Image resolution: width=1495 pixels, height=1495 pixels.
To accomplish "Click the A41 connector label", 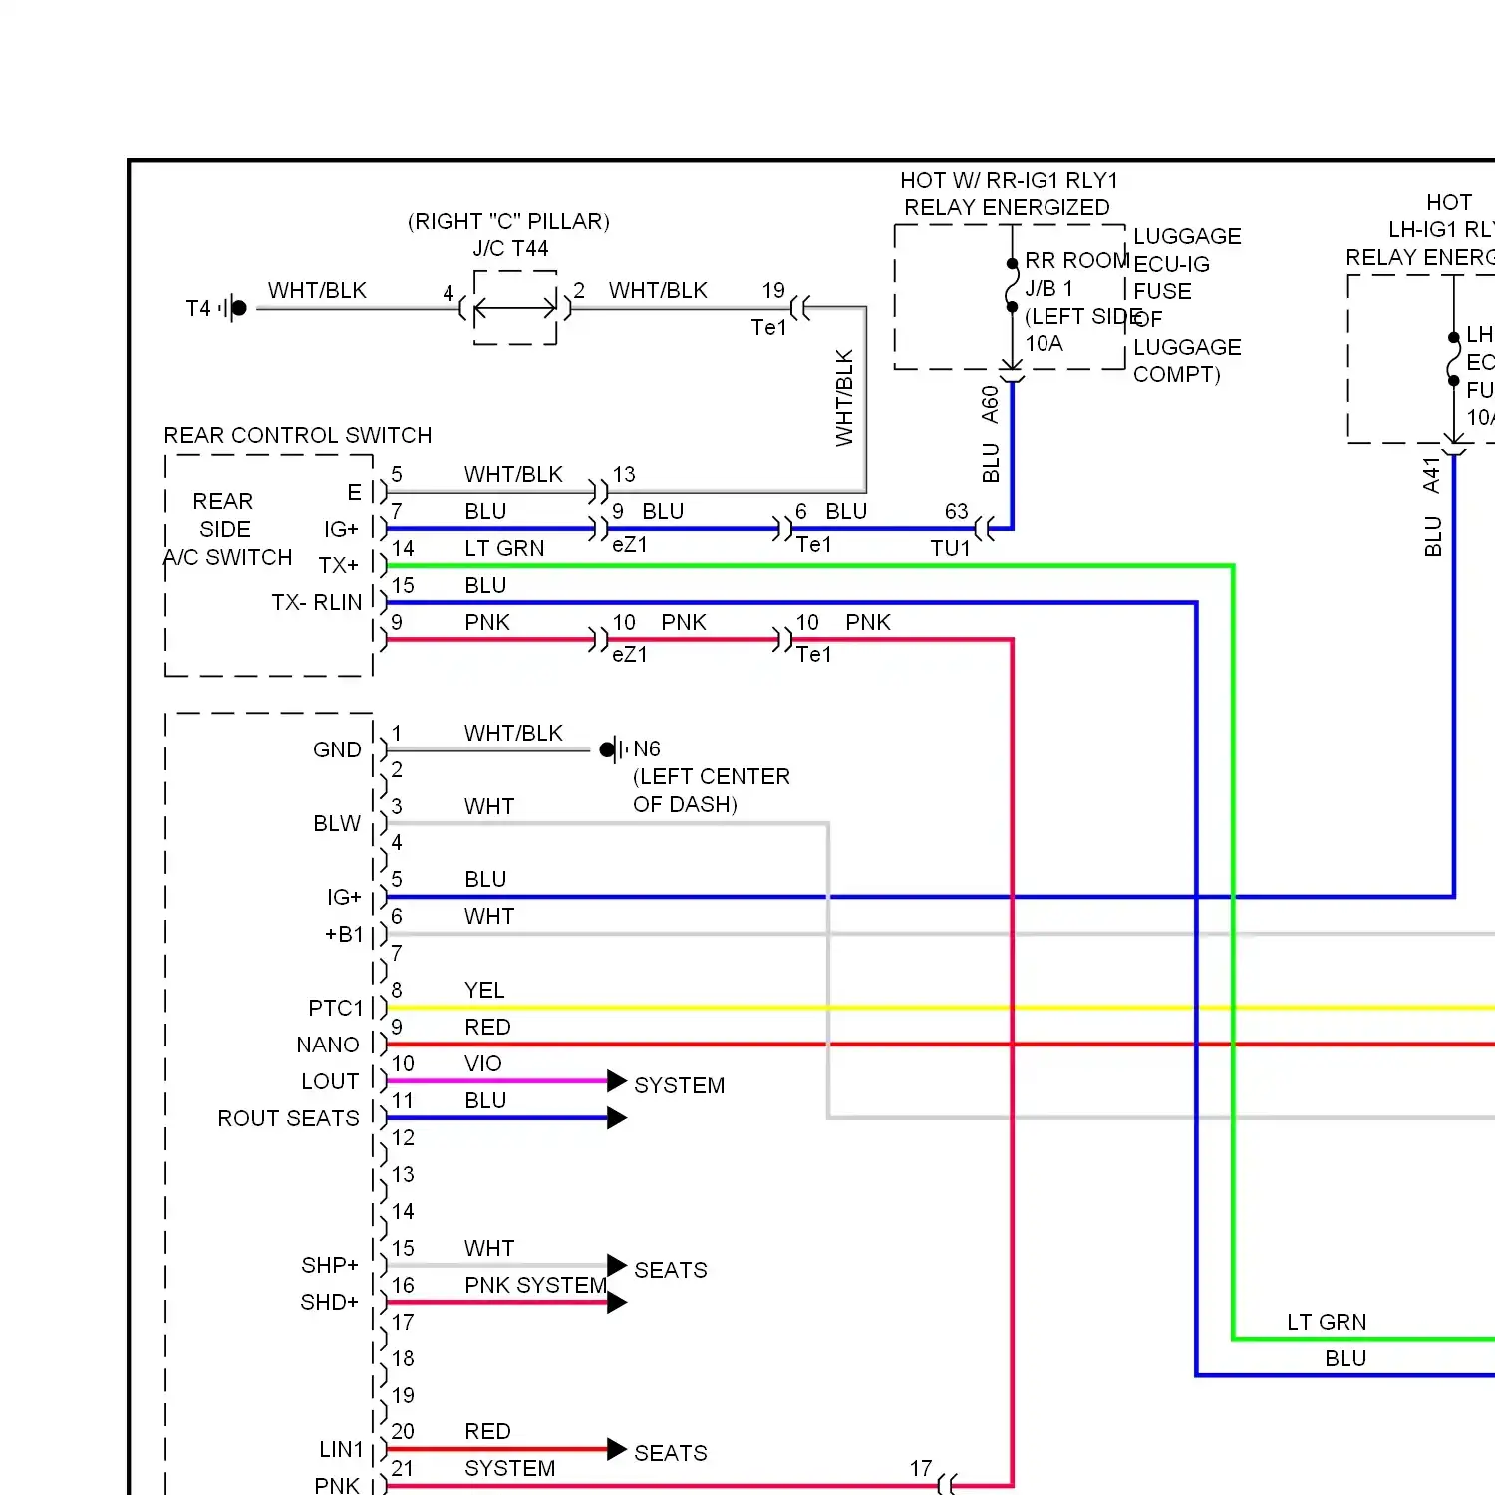I will click(x=1432, y=475).
